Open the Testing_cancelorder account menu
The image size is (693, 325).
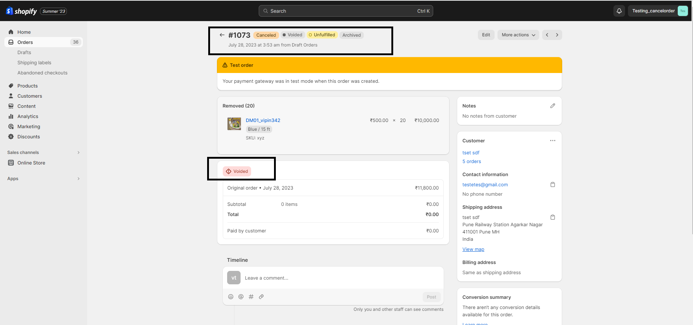[x=658, y=11]
